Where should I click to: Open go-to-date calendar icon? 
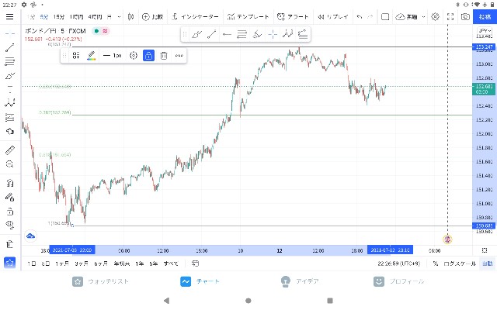tap(195, 263)
